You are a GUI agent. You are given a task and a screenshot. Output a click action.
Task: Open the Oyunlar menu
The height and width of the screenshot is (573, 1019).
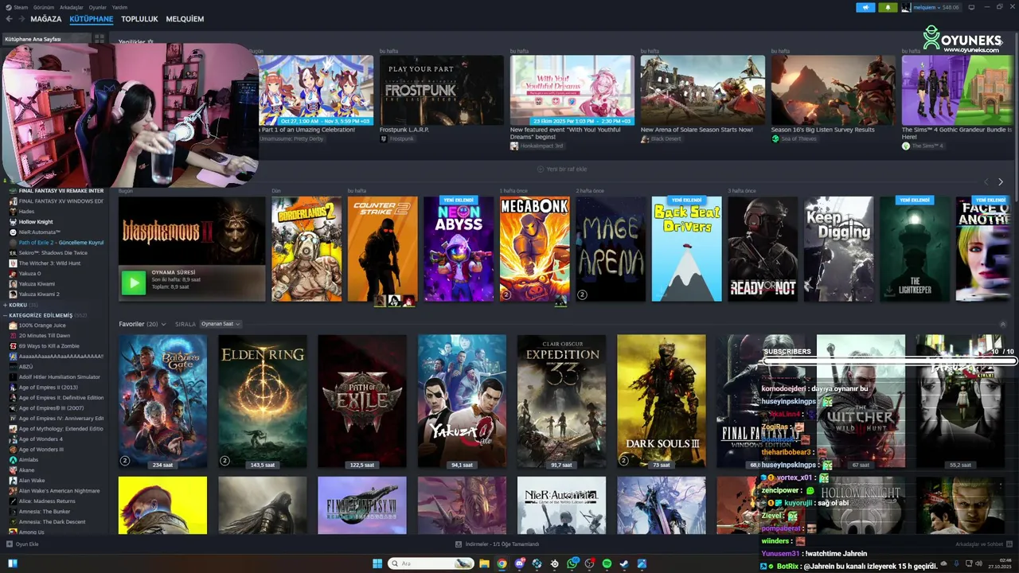point(97,7)
